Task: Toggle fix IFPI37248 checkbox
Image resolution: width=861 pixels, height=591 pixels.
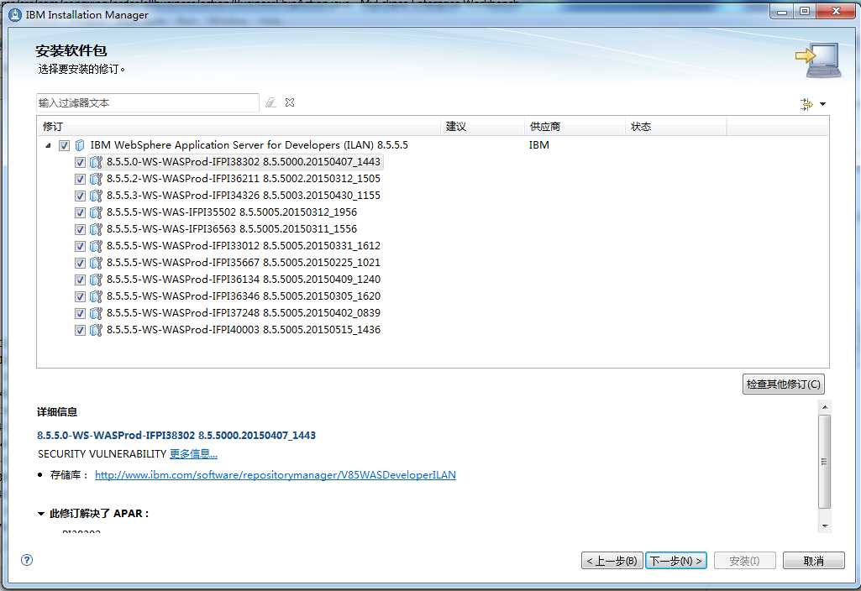Action: pyautogui.click(x=80, y=313)
